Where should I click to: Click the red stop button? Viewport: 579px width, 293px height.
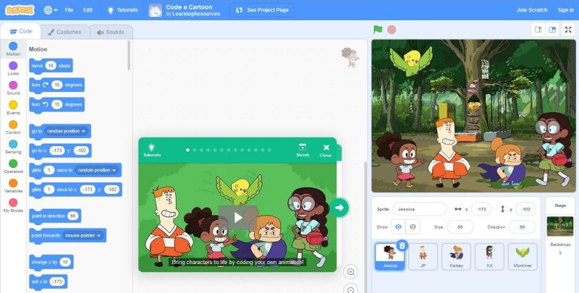pyautogui.click(x=392, y=30)
